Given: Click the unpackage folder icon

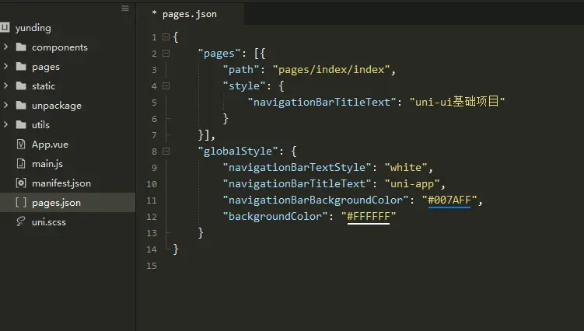Looking at the screenshot, I should [x=21, y=105].
